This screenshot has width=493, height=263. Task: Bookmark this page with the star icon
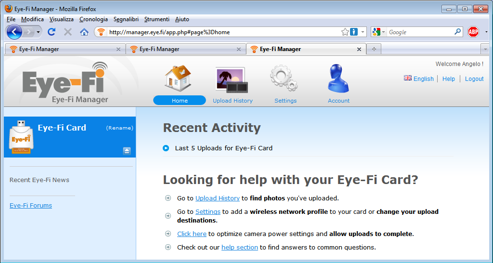pos(345,32)
